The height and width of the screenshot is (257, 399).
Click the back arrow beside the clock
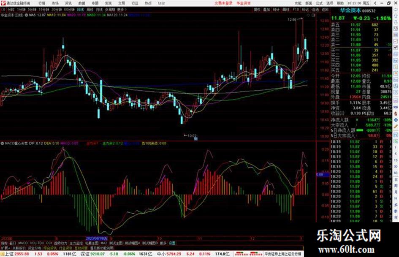click(x=375, y=3)
